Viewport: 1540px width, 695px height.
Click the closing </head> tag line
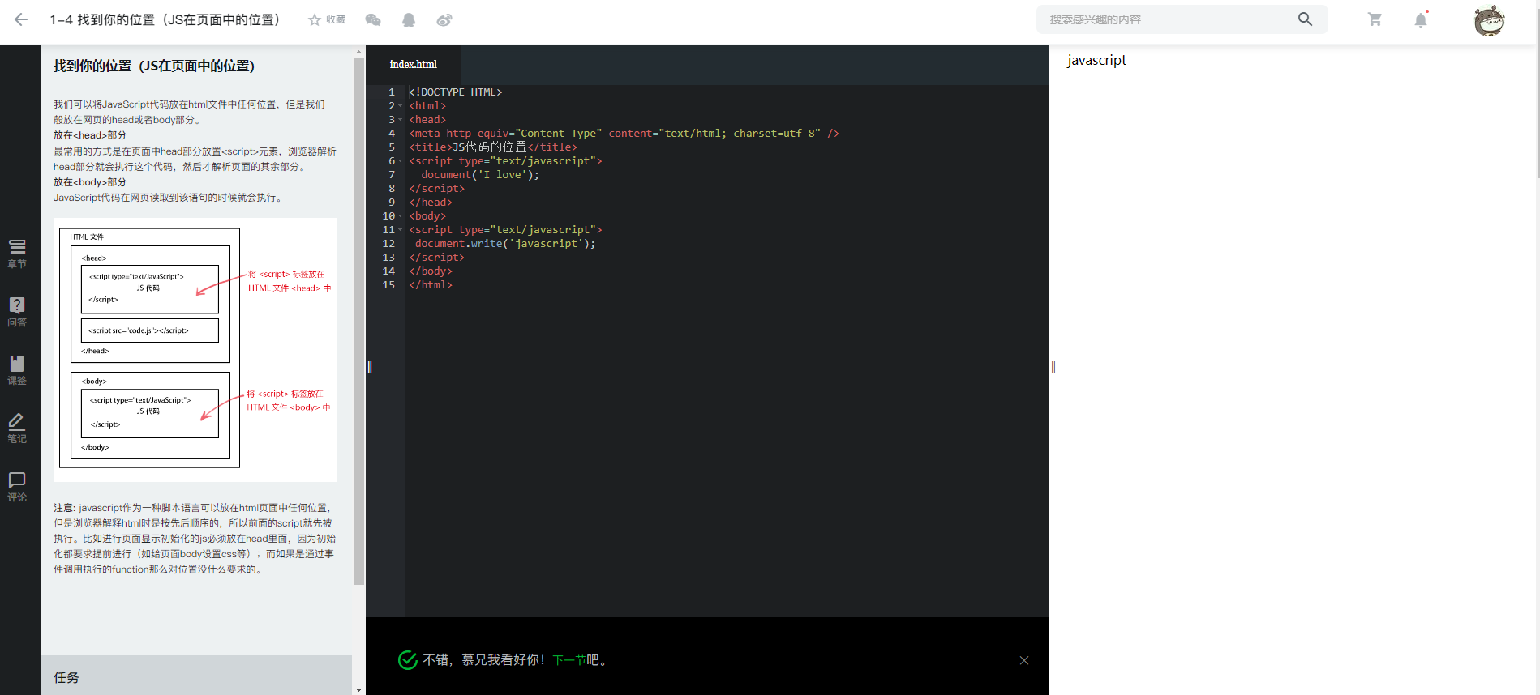tap(431, 203)
